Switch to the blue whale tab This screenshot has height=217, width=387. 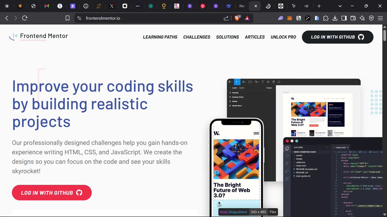(x=229, y=6)
